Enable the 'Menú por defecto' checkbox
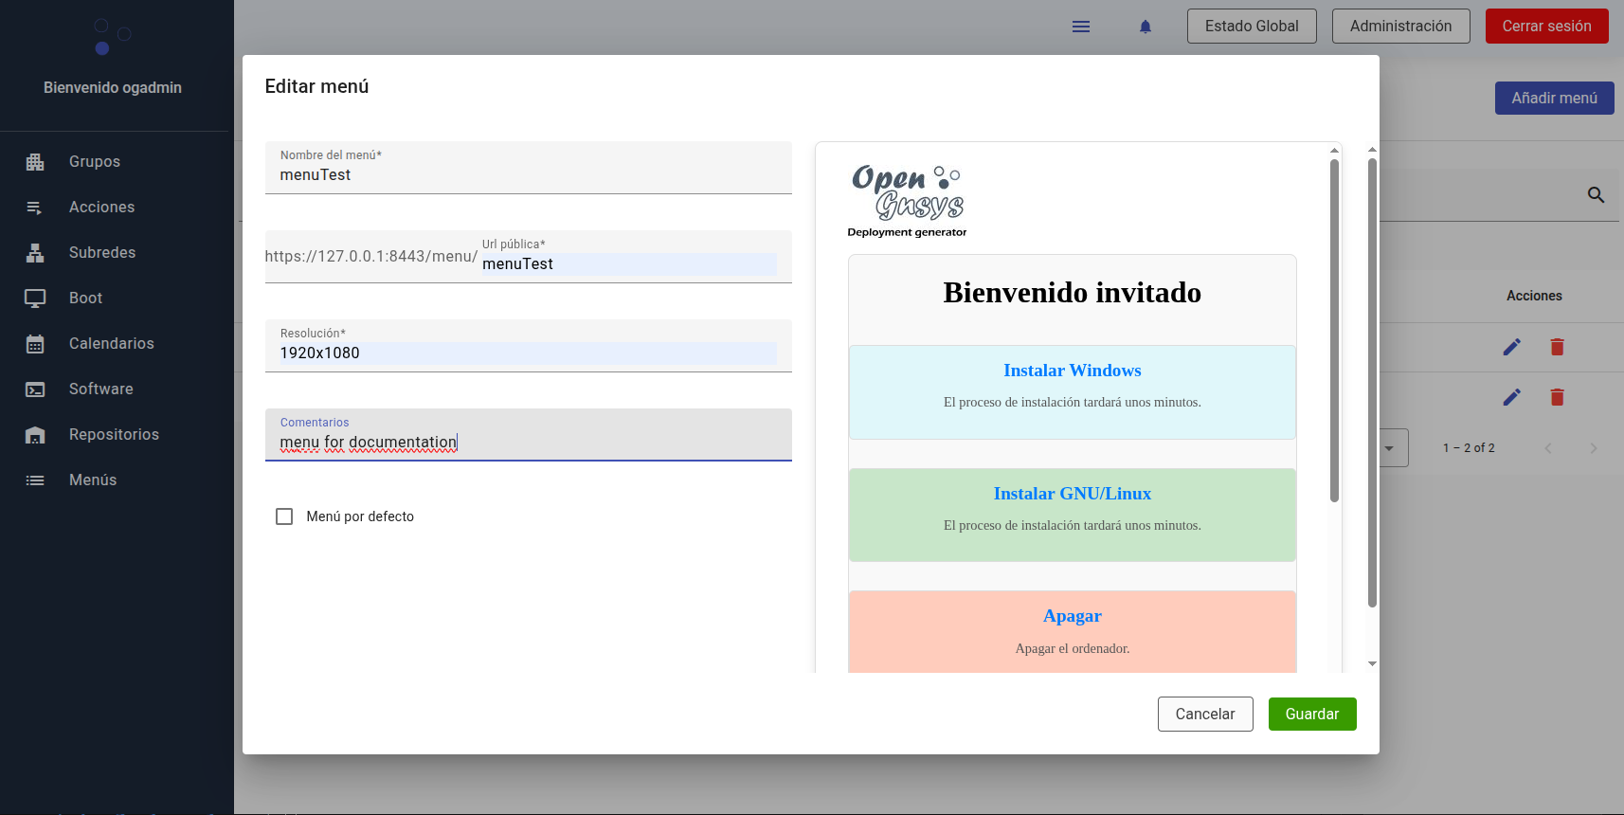This screenshot has width=1624, height=815. (284, 516)
